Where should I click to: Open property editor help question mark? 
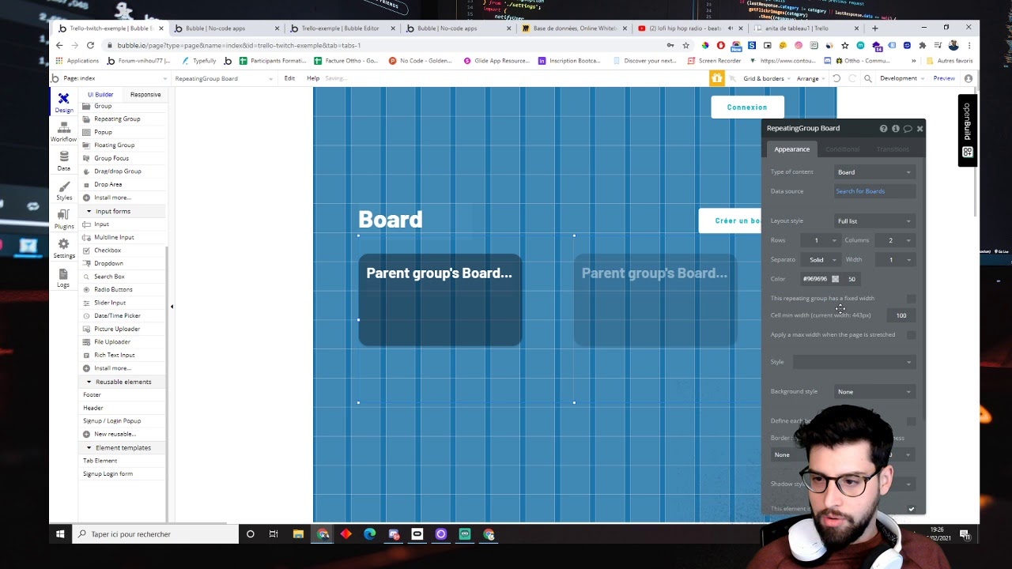click(x=883, y=128)
